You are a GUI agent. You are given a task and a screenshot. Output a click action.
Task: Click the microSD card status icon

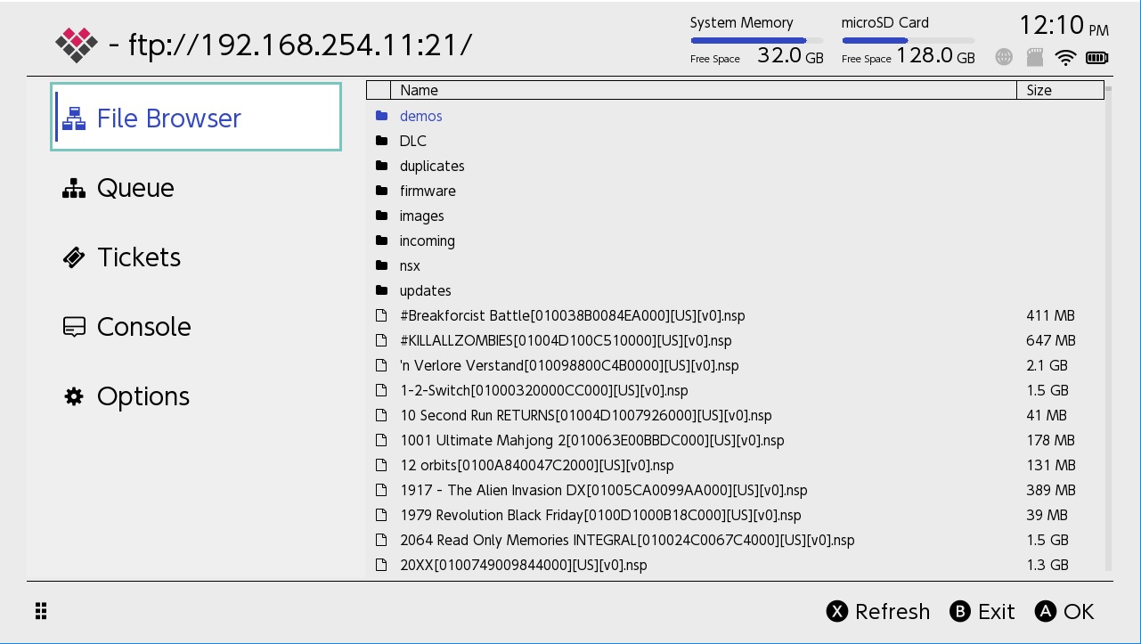coord(1034,58)
